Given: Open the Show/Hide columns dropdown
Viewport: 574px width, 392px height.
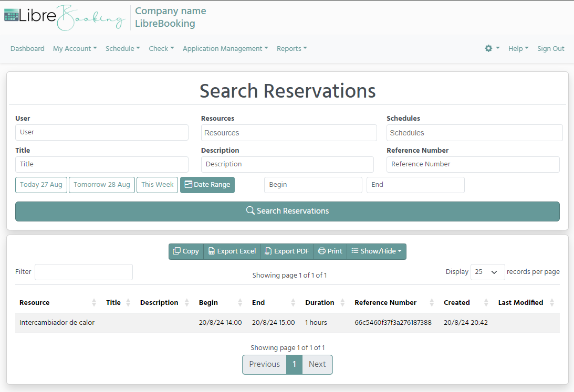Looking at the screenshot, I should [x=377, y=251].
